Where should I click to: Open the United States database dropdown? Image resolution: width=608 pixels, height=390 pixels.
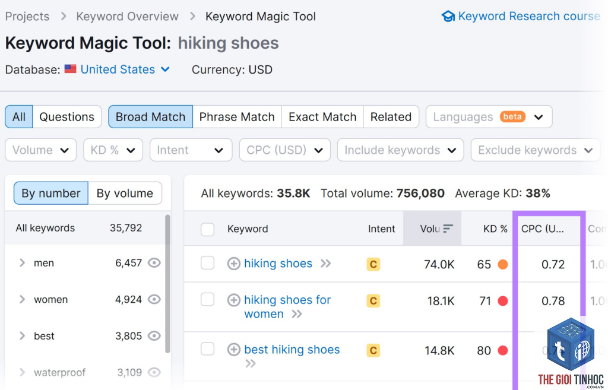(125, 69)
